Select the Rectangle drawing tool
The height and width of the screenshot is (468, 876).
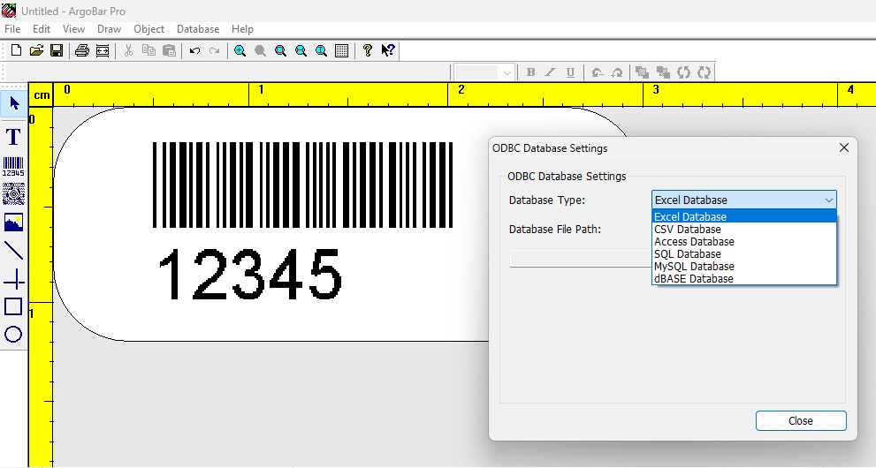pos(13,306)
